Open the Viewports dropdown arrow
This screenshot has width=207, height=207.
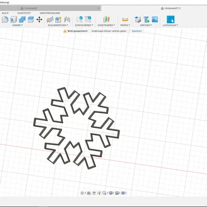pyautogui.click(x=126, y=193)
